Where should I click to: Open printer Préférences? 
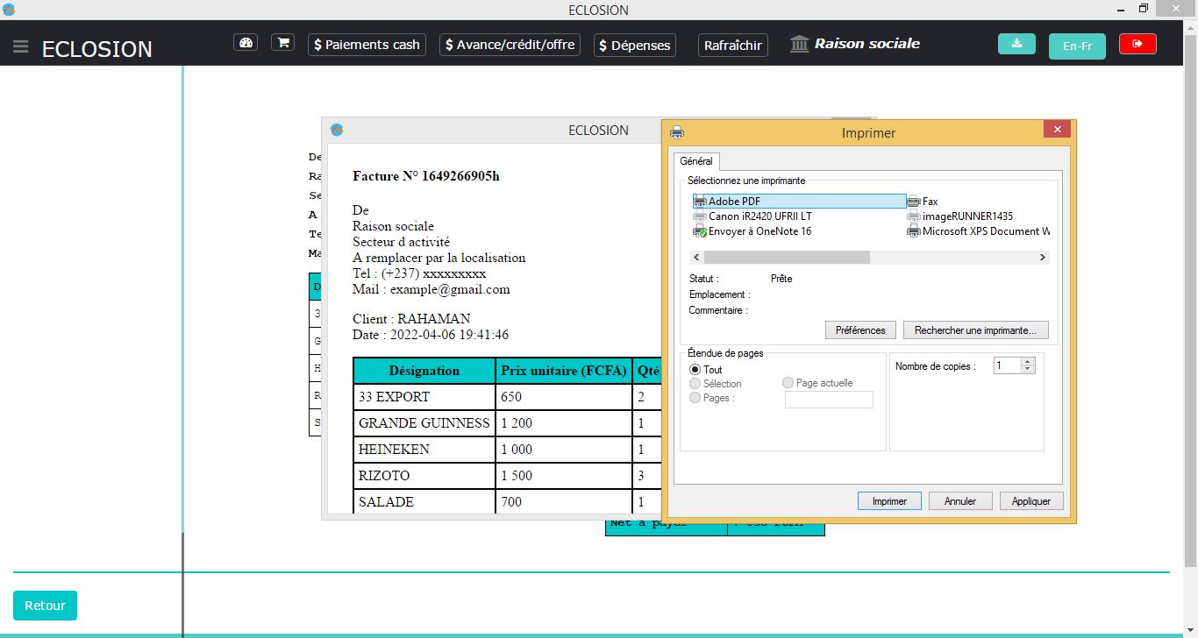point(860,330)
